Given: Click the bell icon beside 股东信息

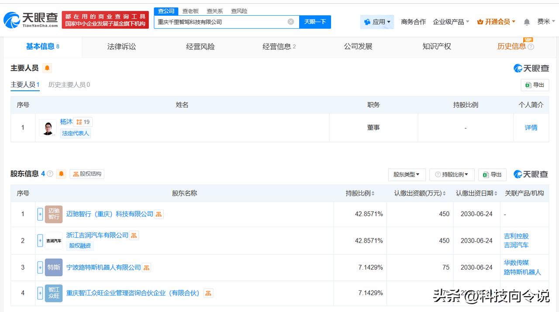Looking at the screenshot, I should click(x=62, y=174).
